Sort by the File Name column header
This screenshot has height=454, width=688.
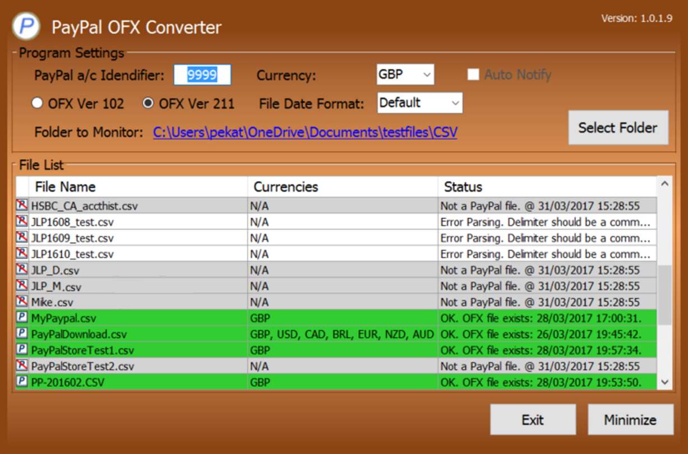(x=138, y=187)
